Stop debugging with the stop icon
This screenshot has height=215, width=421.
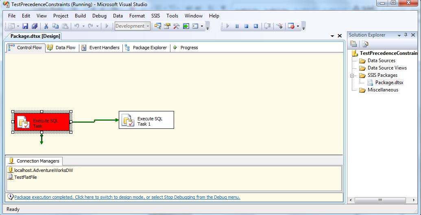(246, 26)
